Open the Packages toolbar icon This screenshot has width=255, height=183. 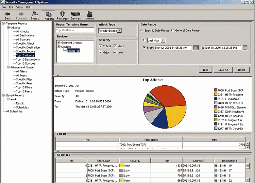[63, 15]
